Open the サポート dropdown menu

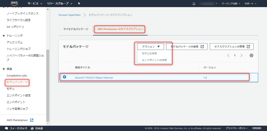[250, 4]
